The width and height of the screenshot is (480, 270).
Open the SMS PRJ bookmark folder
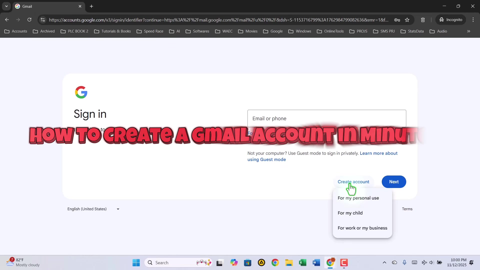pos(384,31)
